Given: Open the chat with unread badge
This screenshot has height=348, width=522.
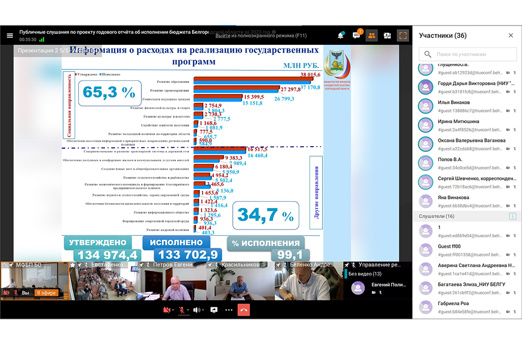Looking at the screenshot, I should coord(357,35).
